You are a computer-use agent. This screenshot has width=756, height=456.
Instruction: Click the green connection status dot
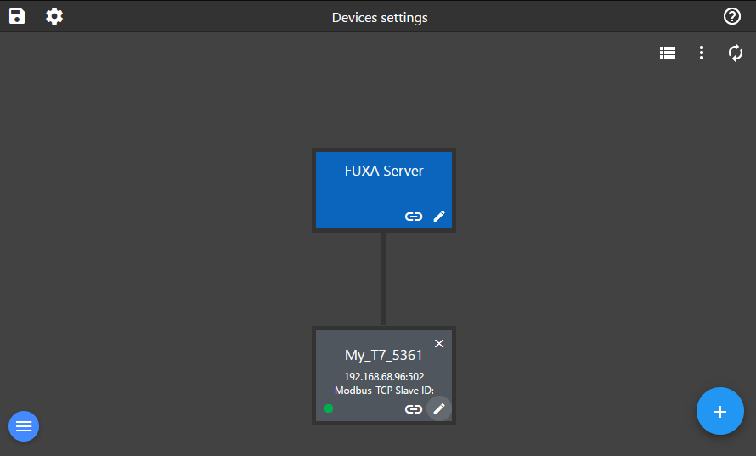(329, 408)
